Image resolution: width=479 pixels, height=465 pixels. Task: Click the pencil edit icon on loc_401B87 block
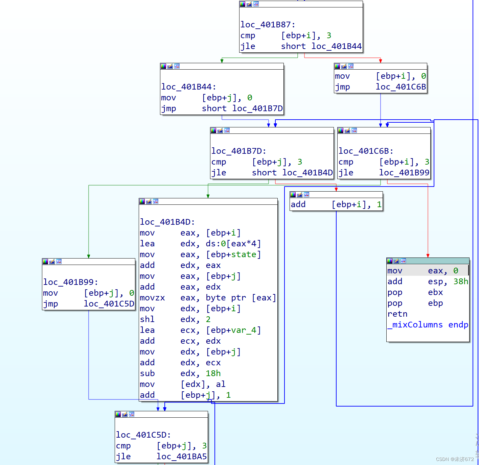tap(249, 4)
